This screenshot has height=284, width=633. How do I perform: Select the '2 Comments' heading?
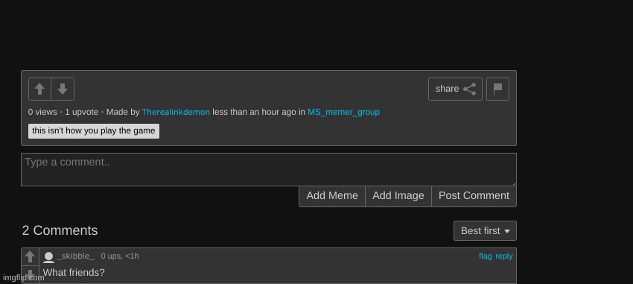pyautogui.click(x=60, y=230)
